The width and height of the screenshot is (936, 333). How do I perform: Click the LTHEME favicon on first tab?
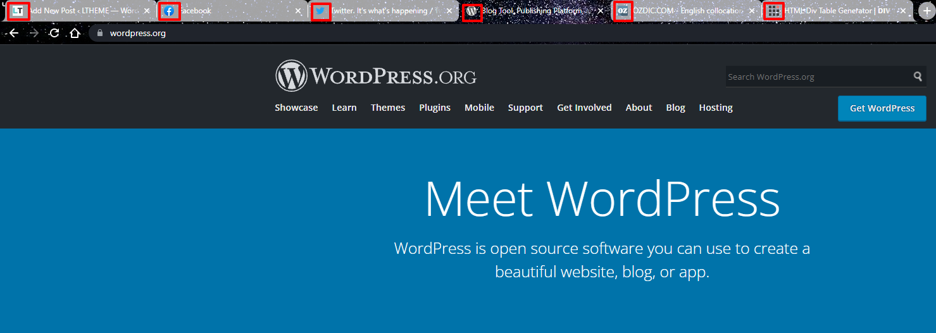click(x=18, y=11)
